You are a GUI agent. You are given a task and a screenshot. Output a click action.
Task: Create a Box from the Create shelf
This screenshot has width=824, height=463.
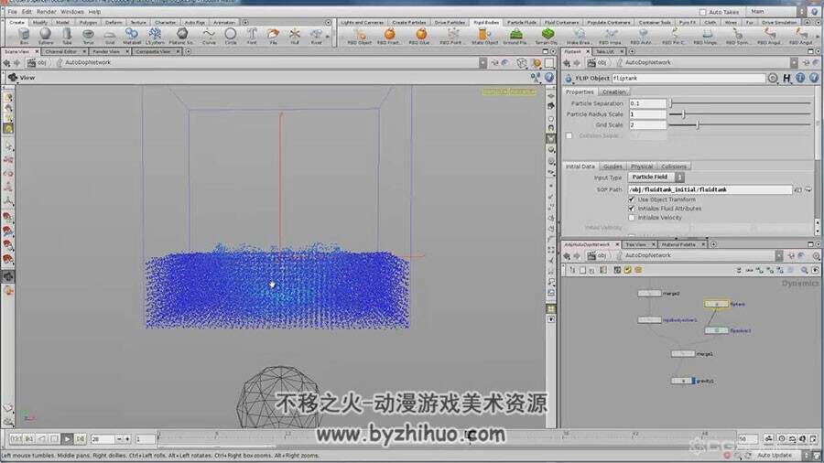point(24,37)
